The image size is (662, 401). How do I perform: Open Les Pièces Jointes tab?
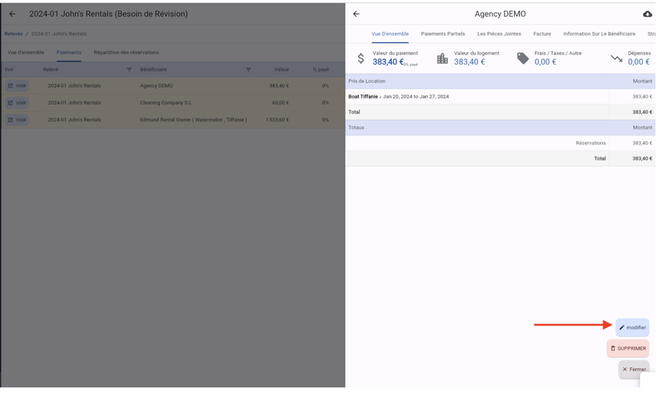[x=499, y=34]
